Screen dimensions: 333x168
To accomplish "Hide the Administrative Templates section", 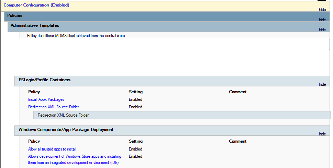I will [322, 30].
